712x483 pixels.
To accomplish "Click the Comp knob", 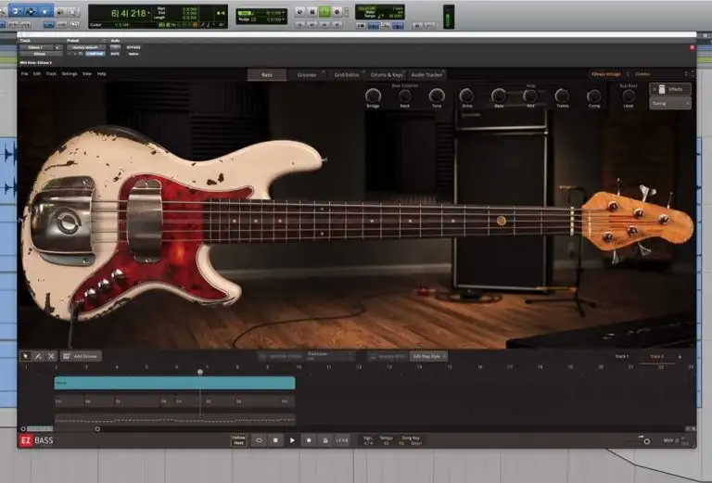I will pos(594,95).
